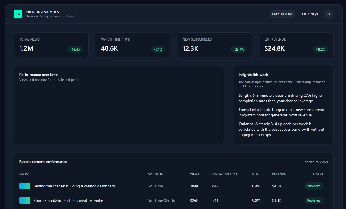Click the 184K views cell

[x=194, y=186]
